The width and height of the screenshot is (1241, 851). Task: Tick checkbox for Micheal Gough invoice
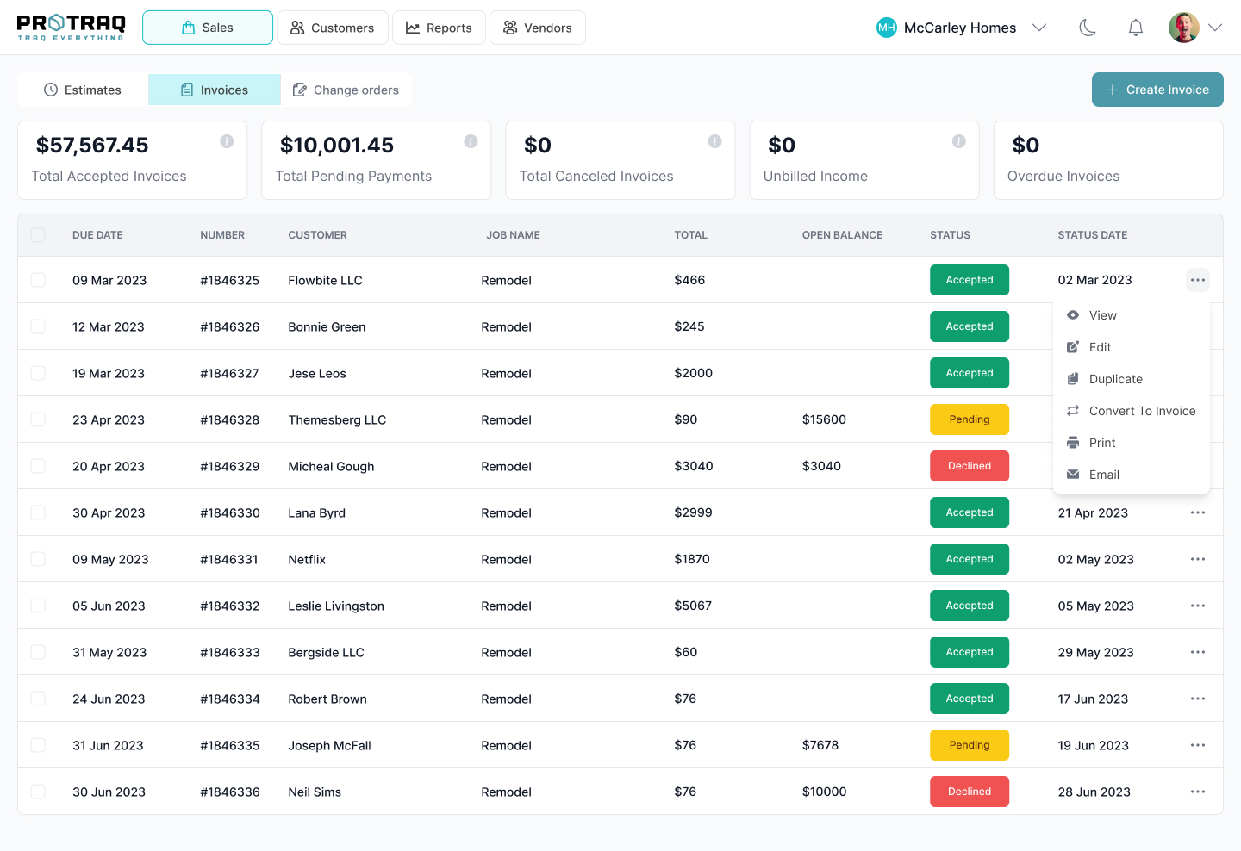click(38, 466)
